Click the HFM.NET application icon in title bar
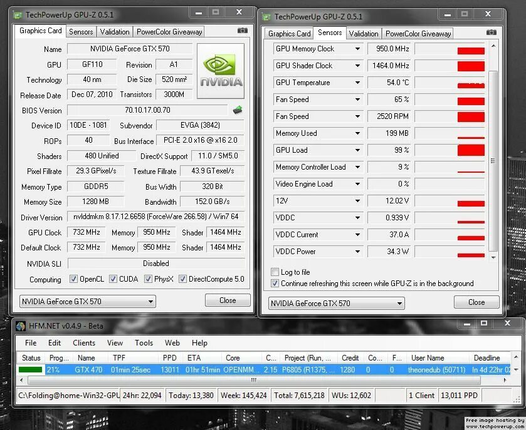526x430 pixels. [x=21, y=326]
